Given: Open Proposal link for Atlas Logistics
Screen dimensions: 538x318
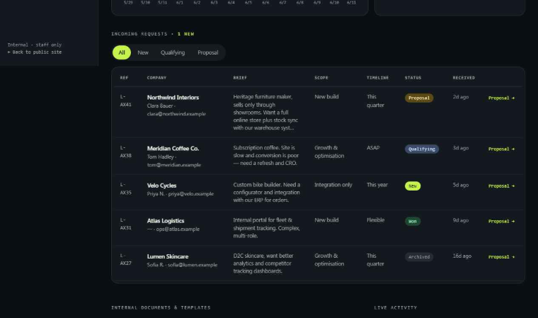Looking at the screenshot, I should point(501,221).
